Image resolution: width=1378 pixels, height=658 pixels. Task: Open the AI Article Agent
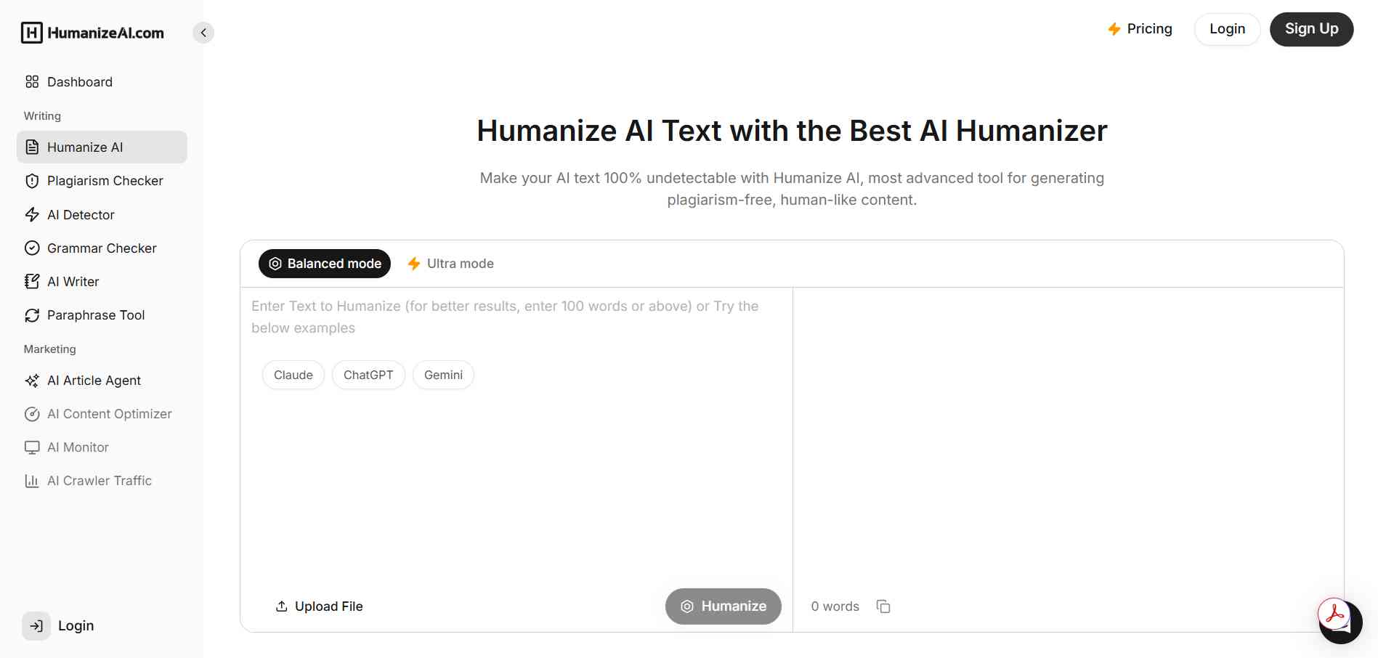[94, 380]
